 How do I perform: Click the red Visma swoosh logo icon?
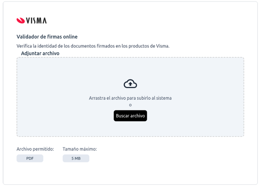[21, 21]
